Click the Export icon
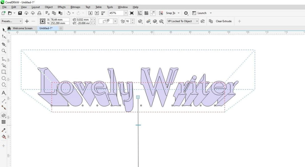The width and height of the screenshot is (305, 167). pyautogui.click(x=97, y=13)
